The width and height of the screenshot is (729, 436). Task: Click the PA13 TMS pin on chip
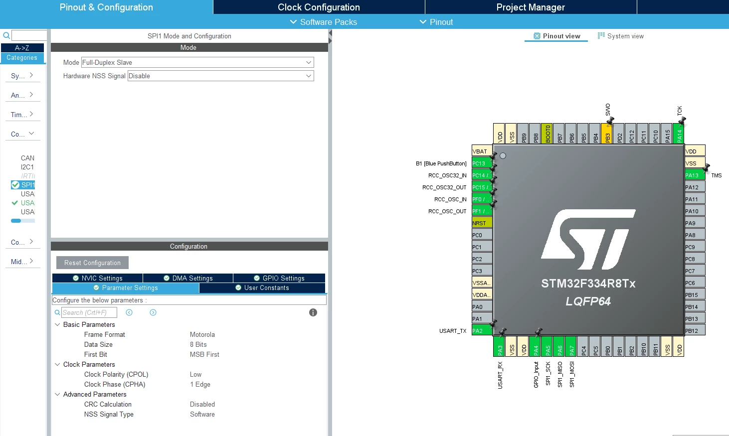click(x=695, y=175)
